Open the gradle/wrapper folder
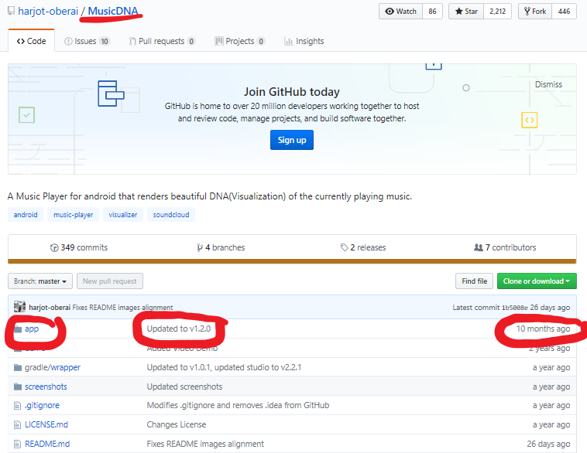The height and width of the screenshot is (453, 587). [x=53, y=367]
